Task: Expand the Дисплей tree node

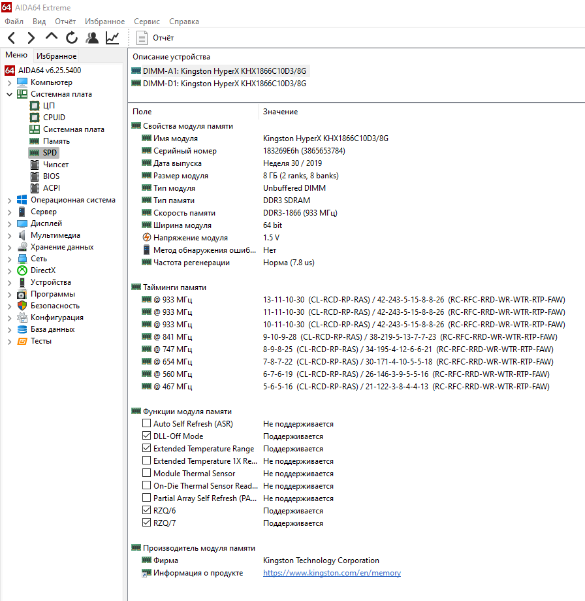Action: pyautogui.click(x=10, y=223)
